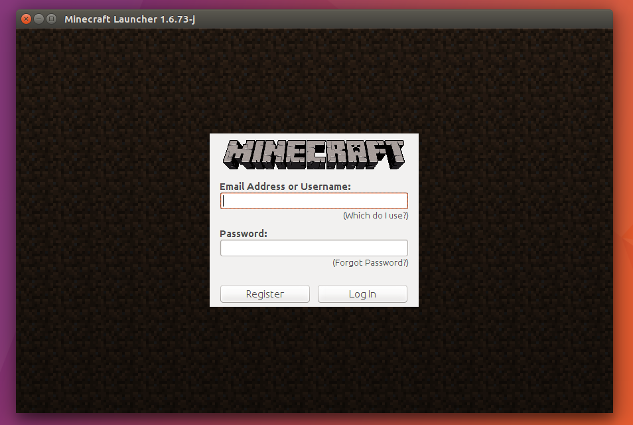This screenshot has width=633, height=425.
Task: Open the "Which do I use?" help link
Action: pyautogui.click(x=376, y=215)
